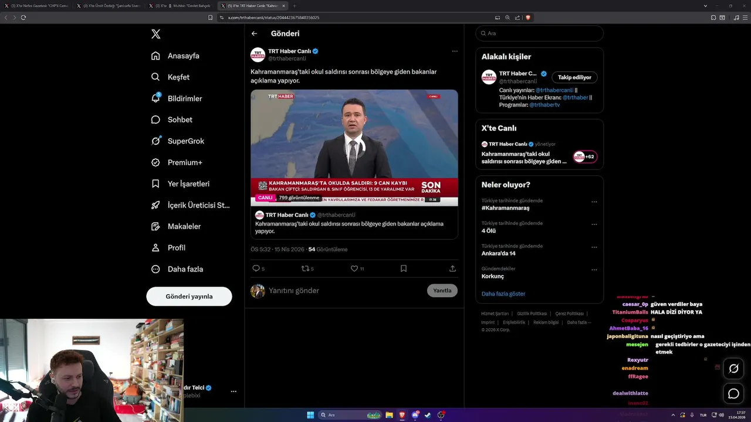Play the live TRT Haber video
The height and width of the screenshot is (422, 751).
[x=354, y=148]
